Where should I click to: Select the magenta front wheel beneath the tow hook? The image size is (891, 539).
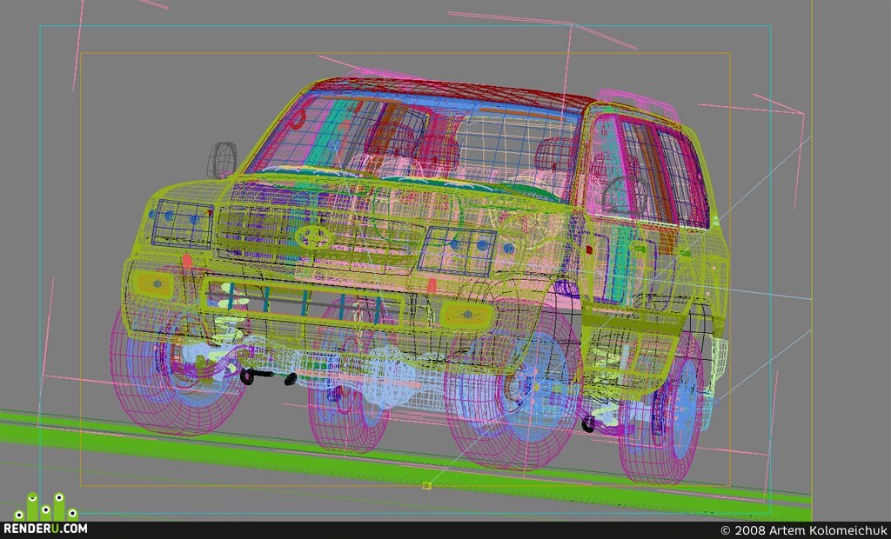pyautogui.click(x=176, y=372)
